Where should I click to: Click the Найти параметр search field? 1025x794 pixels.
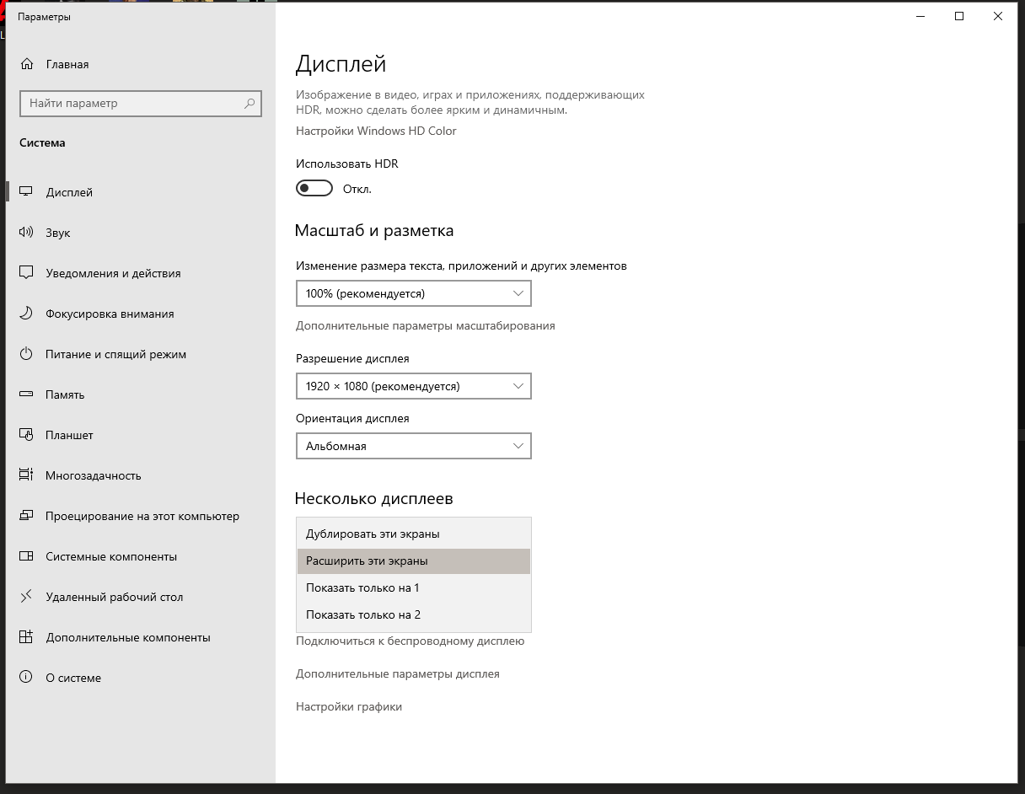[141, 104]
